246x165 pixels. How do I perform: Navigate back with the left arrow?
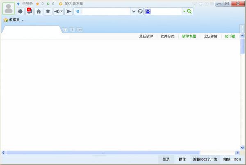57,12
